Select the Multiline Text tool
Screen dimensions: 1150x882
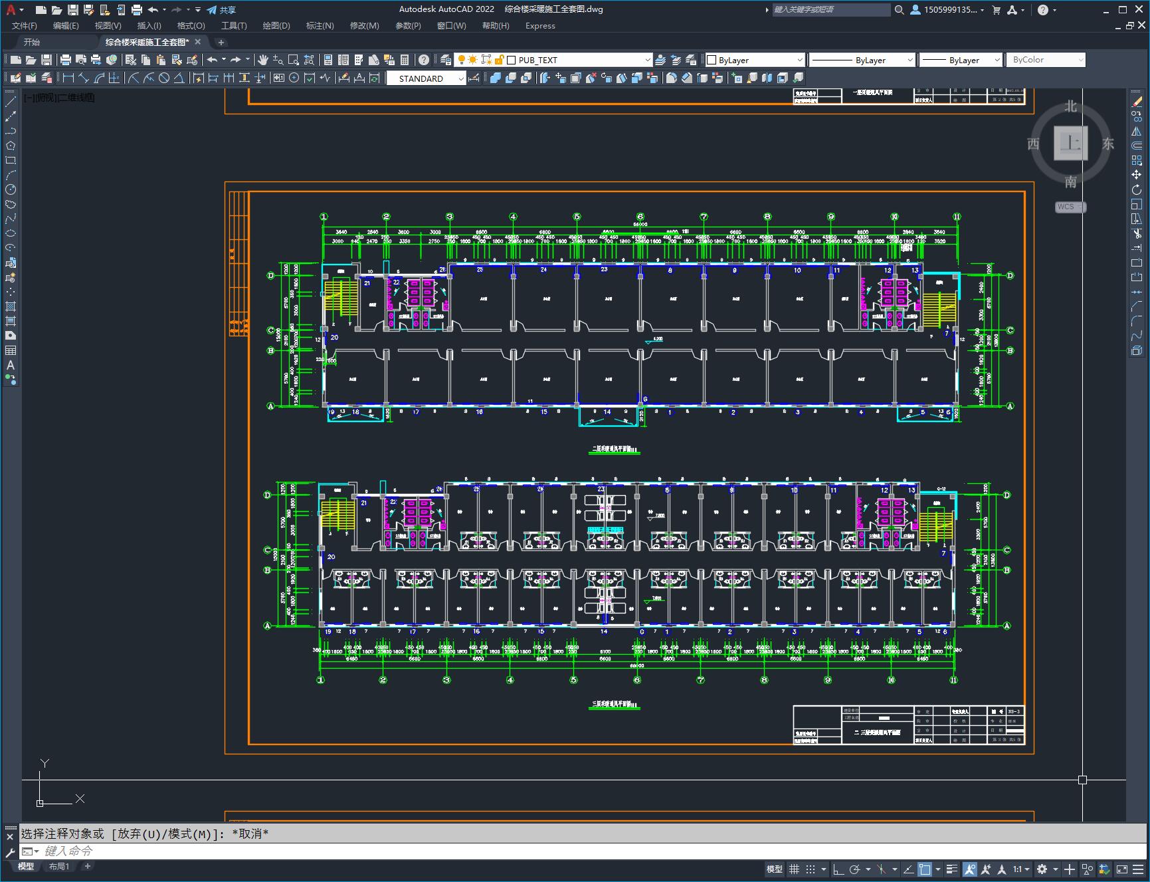(x=11, y=365)
